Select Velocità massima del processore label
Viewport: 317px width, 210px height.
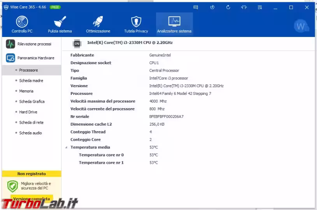[x=103, y=101]
